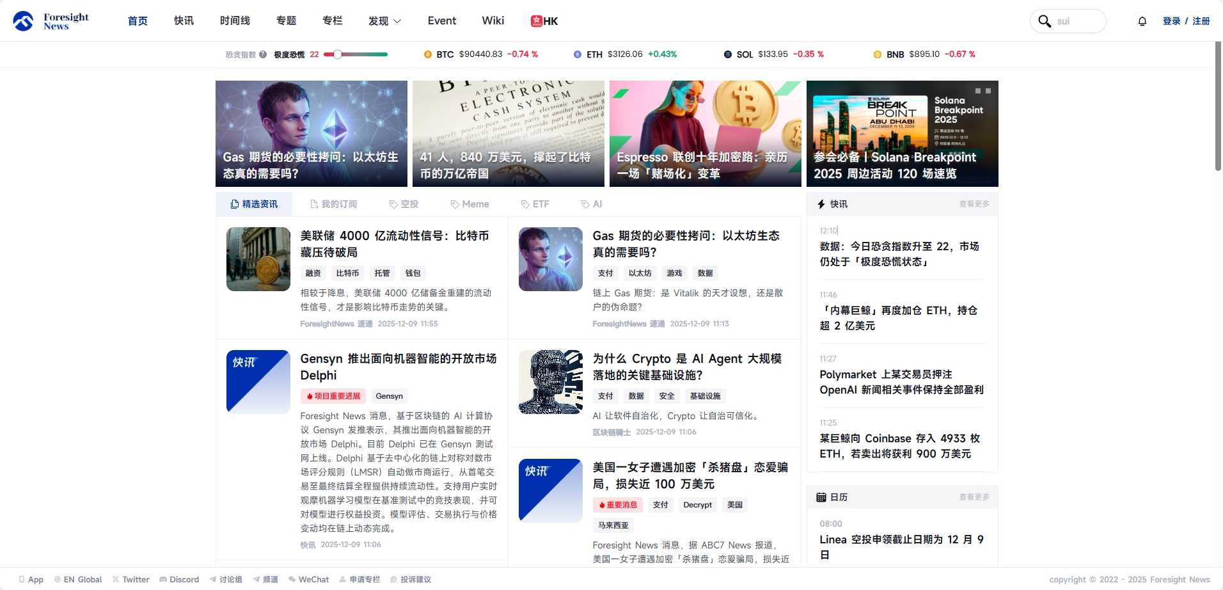This screenshot has height=590, width=1223.
Task: Click the calendar icon beside 日历
Action: tap(821, 497)
